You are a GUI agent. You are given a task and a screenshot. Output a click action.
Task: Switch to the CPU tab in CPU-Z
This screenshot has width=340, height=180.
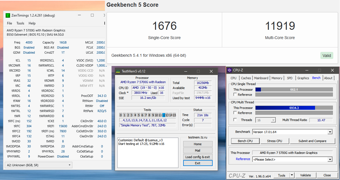pos(233,78)
